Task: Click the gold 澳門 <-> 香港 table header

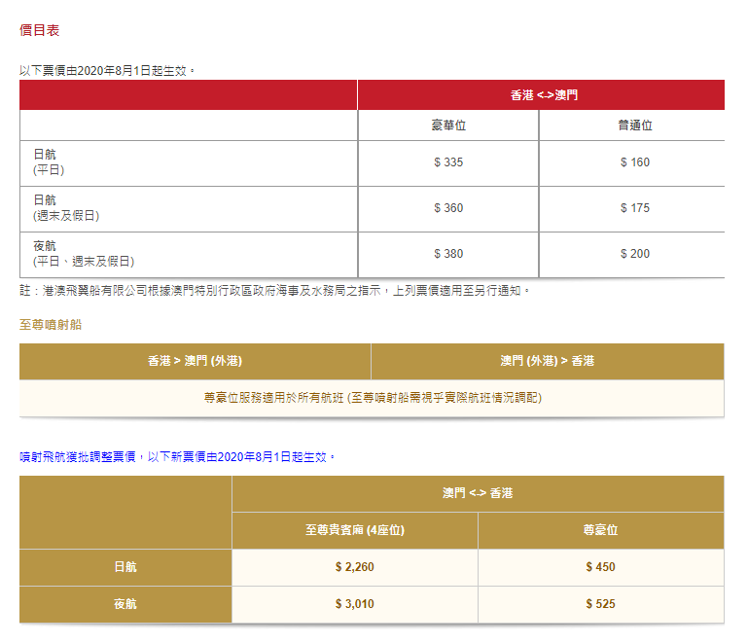Action: pyautogui.click(x=478, y=493)
